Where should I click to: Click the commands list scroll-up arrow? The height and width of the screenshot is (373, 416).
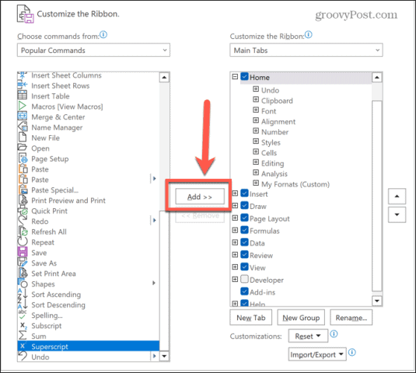[x=164, y=78]
